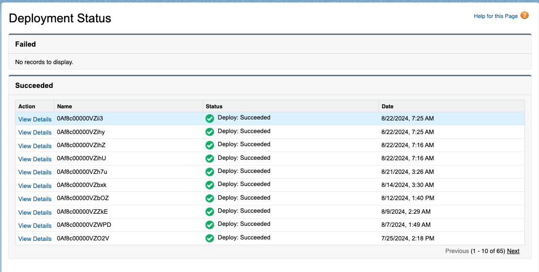The width and height of the screenshot is (539, 272).
Task: Click the orange help question mark icon
Action: point(524,16)
